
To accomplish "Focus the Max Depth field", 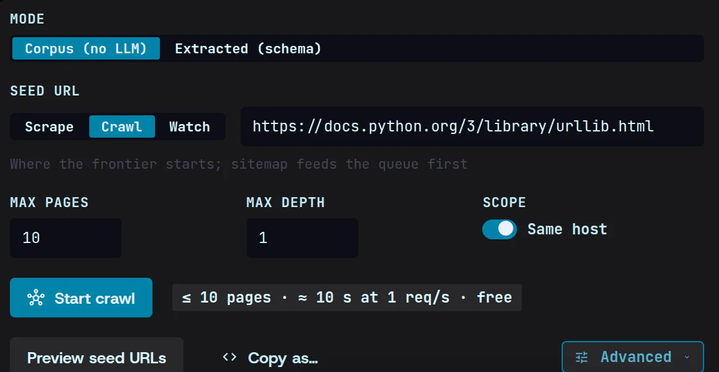I will [x=302, y=238].
